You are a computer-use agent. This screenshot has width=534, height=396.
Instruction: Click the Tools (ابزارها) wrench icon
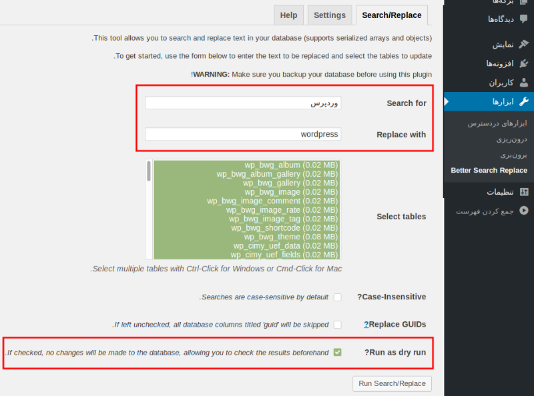(523, 101)
